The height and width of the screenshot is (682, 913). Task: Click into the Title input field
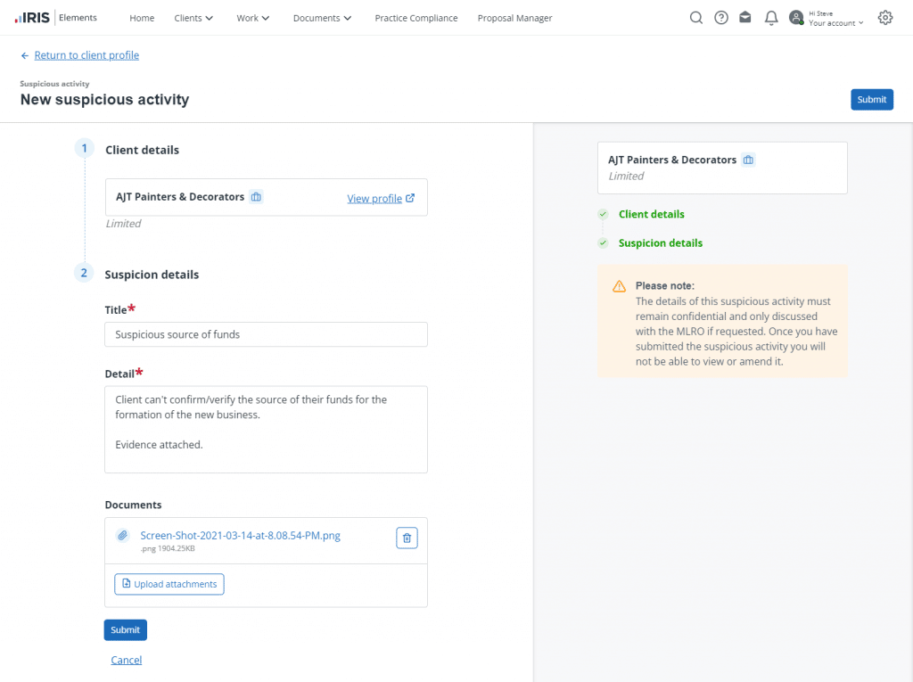pos(266,334)
